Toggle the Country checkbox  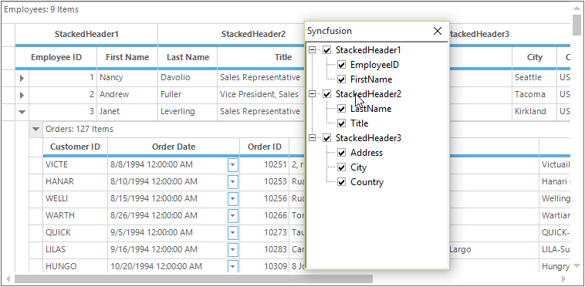(341, 182)
